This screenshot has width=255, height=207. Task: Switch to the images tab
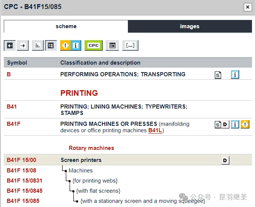(x=190, y=26)
